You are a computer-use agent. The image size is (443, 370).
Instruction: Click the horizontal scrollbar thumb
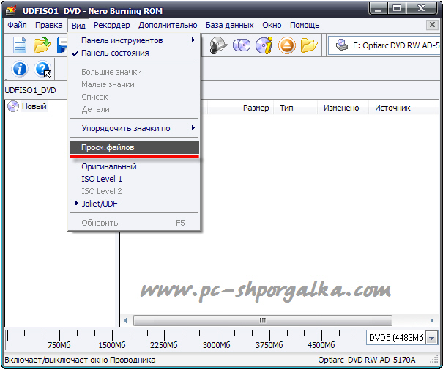(x=262, y=320)
